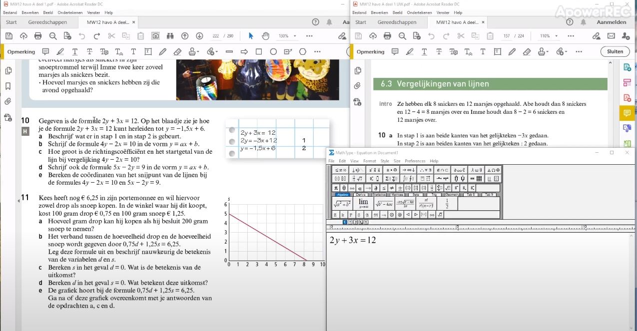Click the equation 2y + 3x = 12 in MathType

click(x=353, y=240)
